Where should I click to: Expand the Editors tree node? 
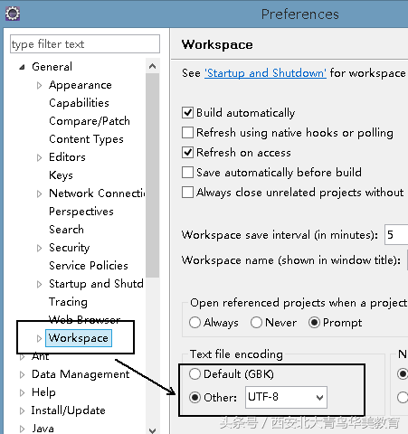point(39,157)
